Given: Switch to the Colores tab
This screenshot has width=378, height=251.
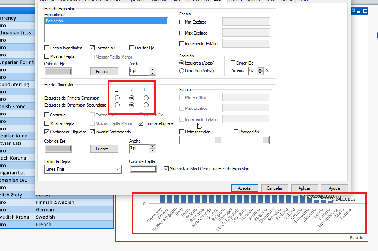Looking at the screenshot, I should click(x=235, y=1).
